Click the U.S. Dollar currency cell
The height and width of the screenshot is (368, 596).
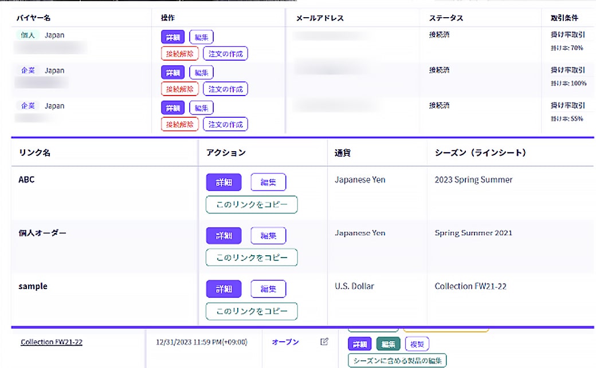[x=354, y=286]
